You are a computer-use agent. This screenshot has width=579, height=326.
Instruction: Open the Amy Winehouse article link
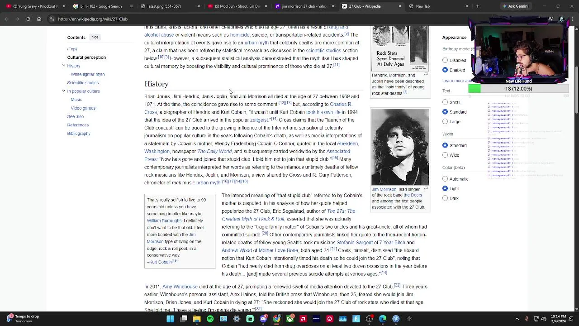[x=180, y=287]
